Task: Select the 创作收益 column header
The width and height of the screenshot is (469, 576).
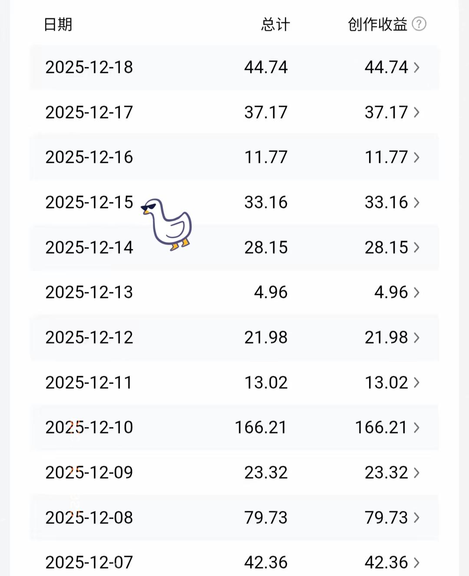Action: [x=377, y=24]
